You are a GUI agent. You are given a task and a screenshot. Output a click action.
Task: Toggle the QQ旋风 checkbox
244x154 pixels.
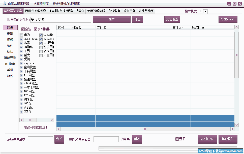tap(21, 47)
